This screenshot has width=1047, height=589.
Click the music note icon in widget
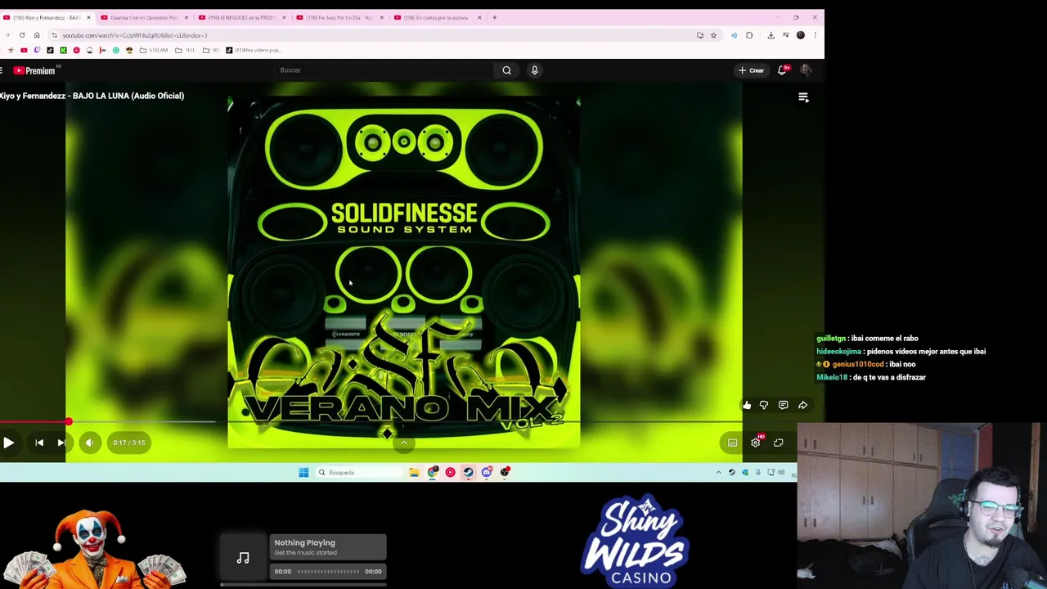tap(243, 558)
